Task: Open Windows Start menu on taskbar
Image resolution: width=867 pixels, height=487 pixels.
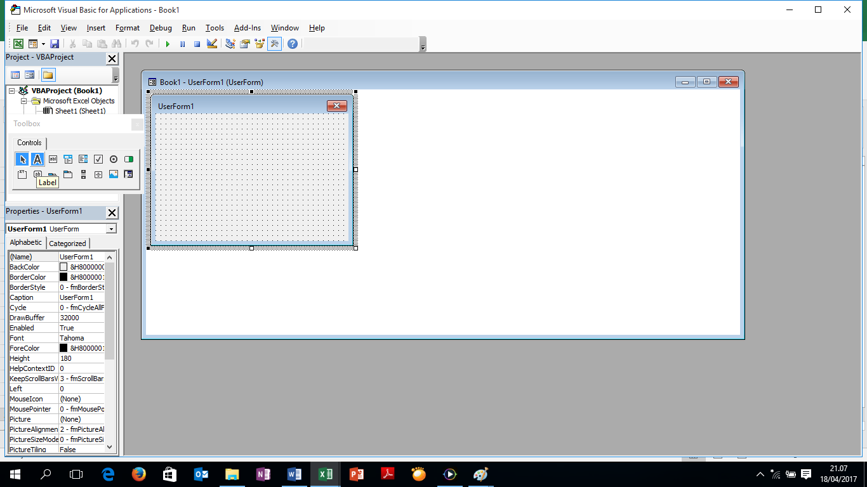Action: (x=15, y=474)
